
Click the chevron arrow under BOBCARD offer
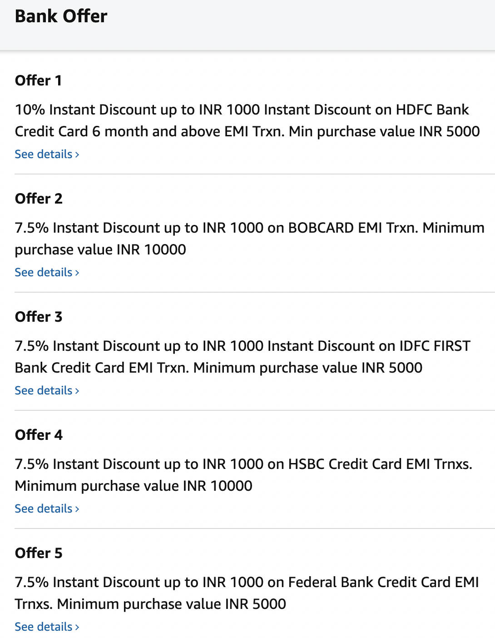point(77,273)
